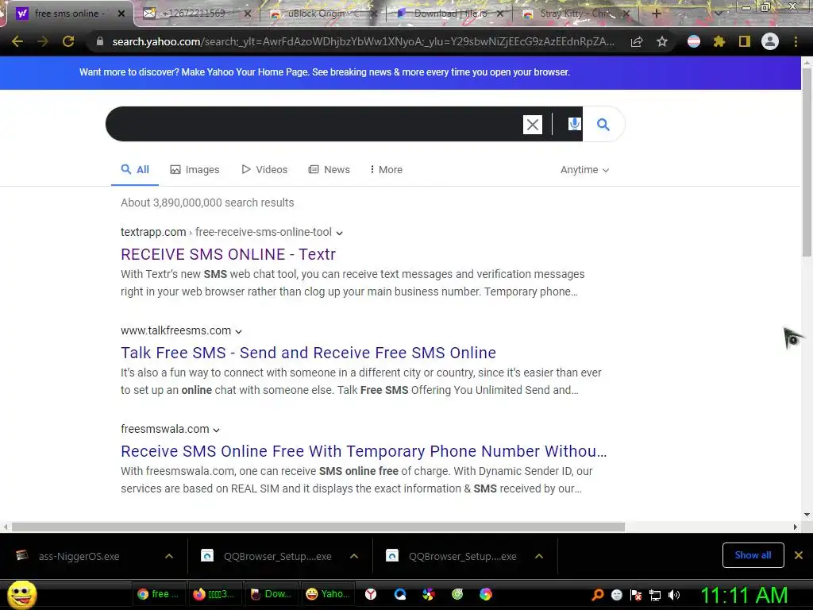Open the flag with red X tray icon
The height and width of the screenshot is (610, 813).
tap(636, 595)
